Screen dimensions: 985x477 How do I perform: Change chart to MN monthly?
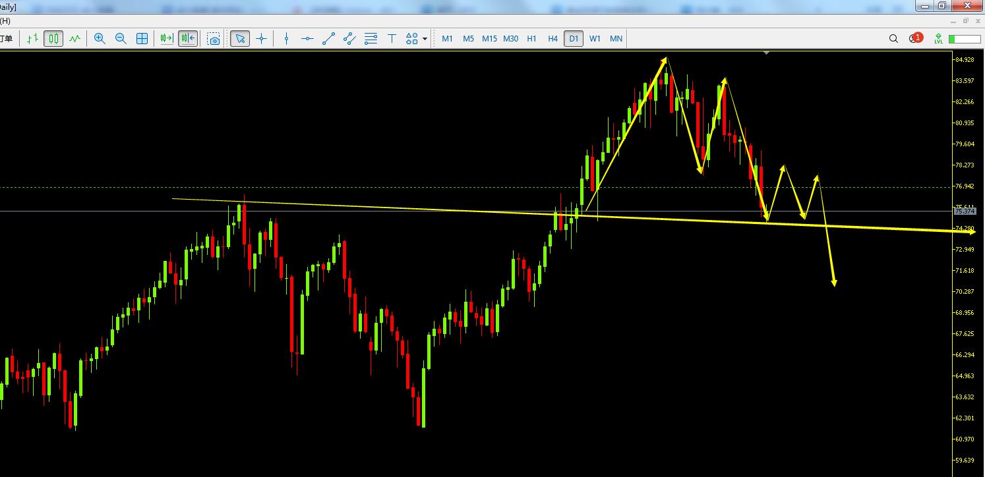click(616, 39)
